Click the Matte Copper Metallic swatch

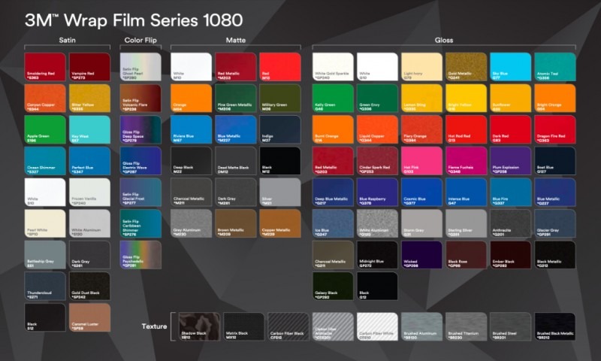point(280,223)
